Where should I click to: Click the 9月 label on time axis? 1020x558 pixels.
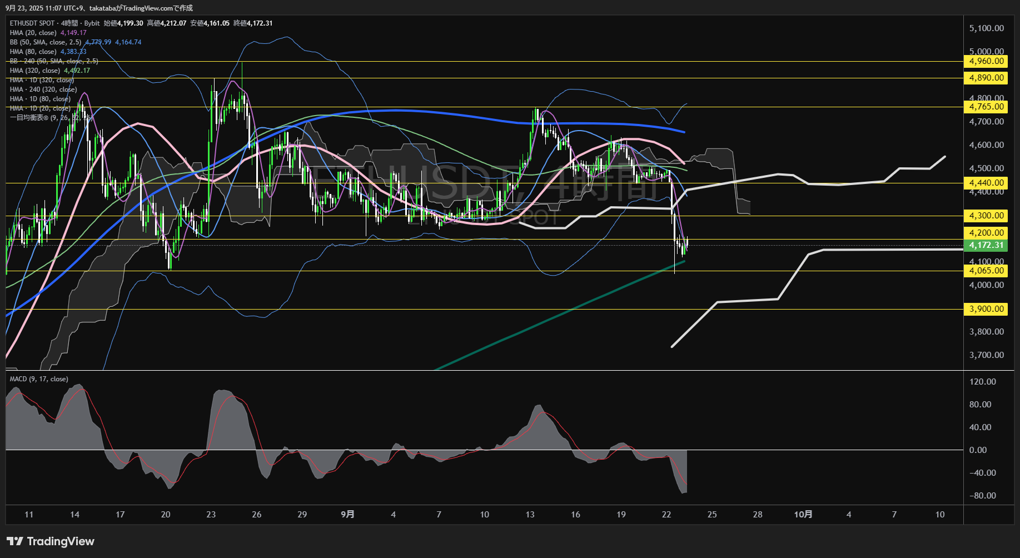click(x=347, y=515)
